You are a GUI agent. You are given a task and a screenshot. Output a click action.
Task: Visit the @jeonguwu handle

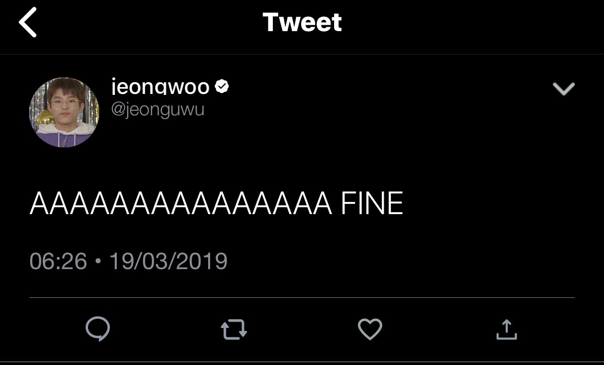pyautogui.click(x=158, y=109)
